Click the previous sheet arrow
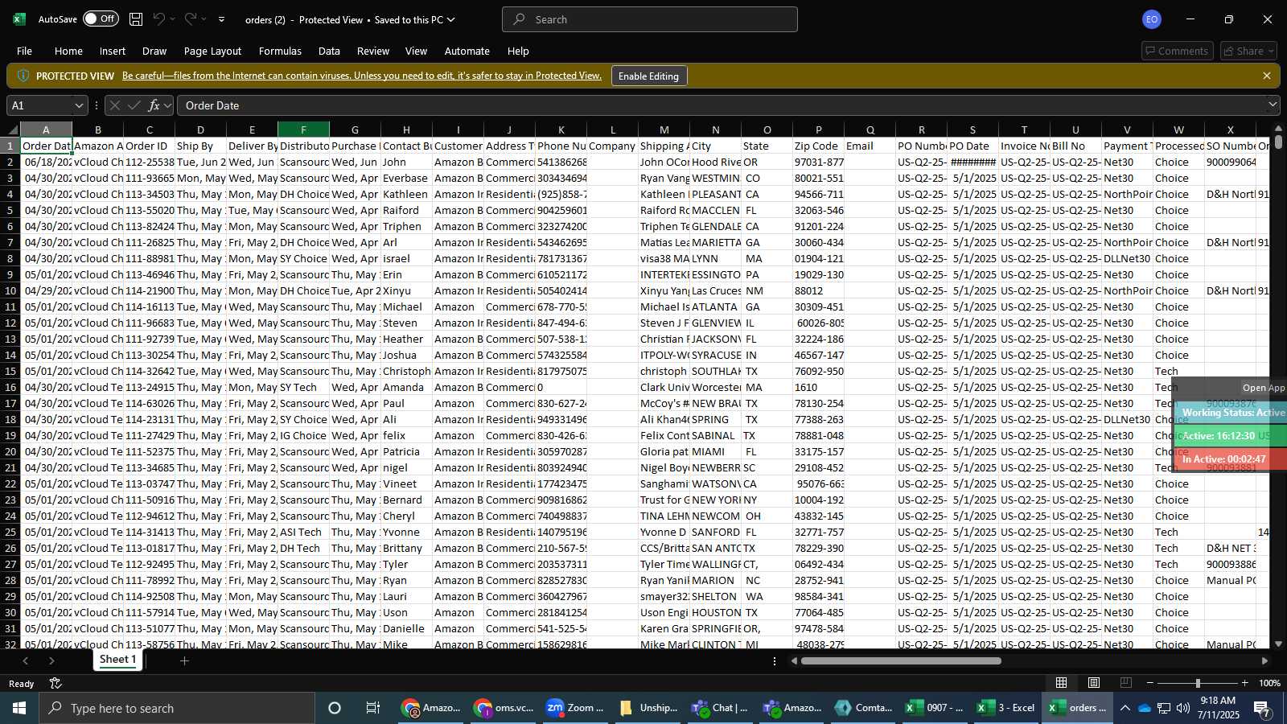Viewport: 1287px width, 724px height. [x=26, y=660]
